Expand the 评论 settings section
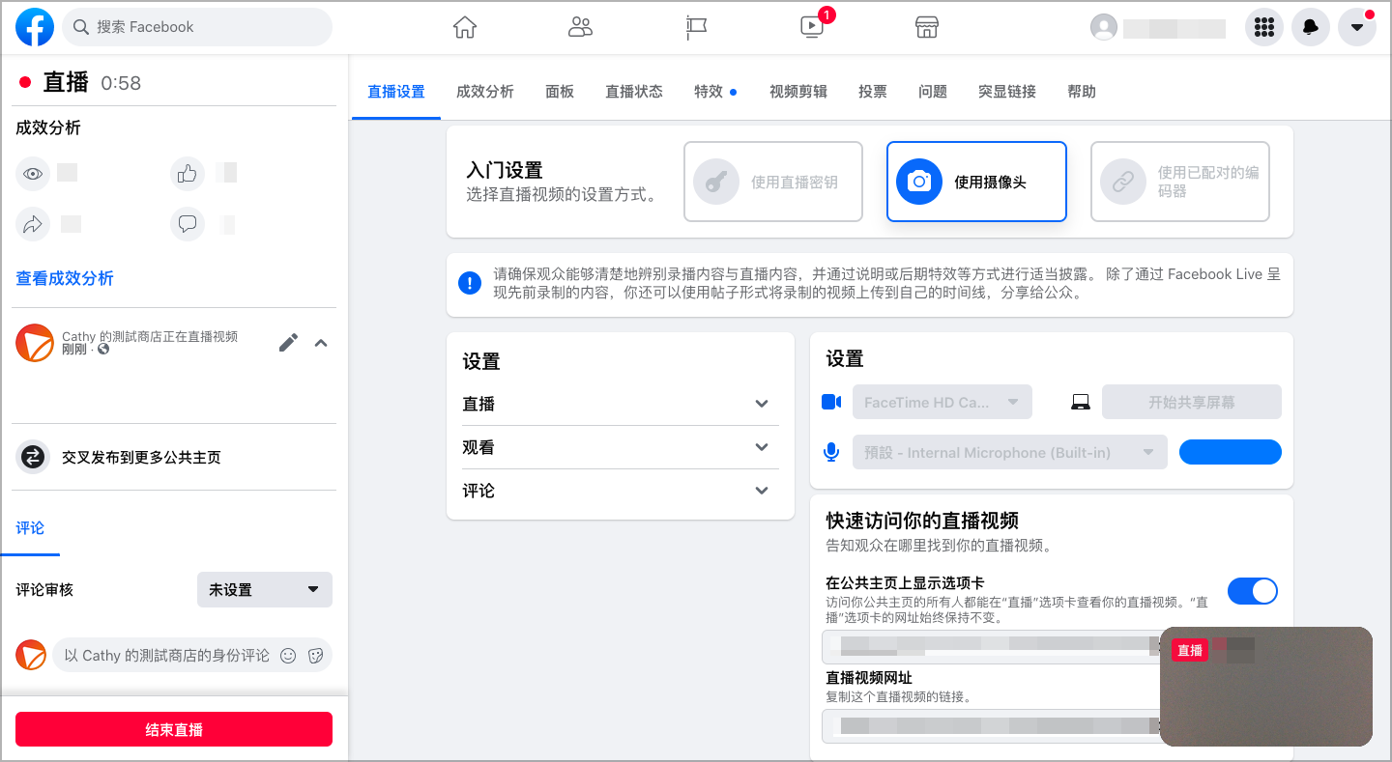Screen dimensions: 1392x762 coord(621,491)
